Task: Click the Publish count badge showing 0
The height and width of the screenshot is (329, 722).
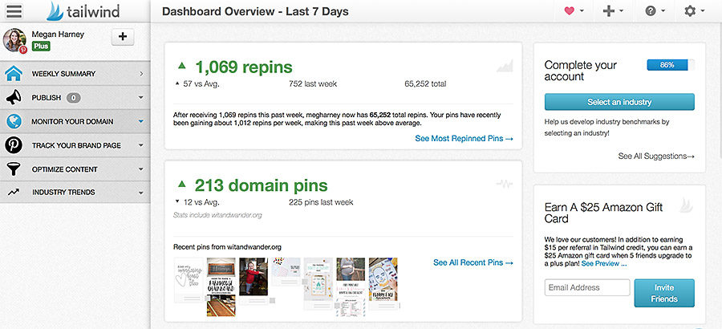Action: (74, 98)
